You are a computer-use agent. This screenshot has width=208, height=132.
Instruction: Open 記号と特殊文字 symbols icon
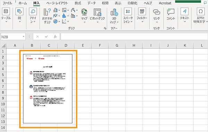click(201, 11)
